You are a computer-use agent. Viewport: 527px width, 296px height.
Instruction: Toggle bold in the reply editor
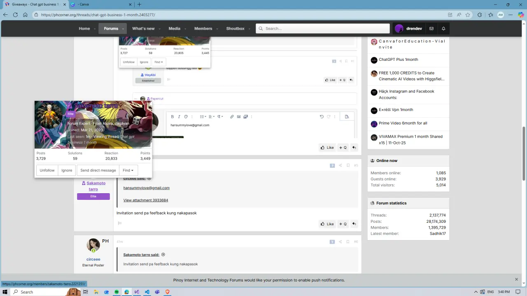173,117
